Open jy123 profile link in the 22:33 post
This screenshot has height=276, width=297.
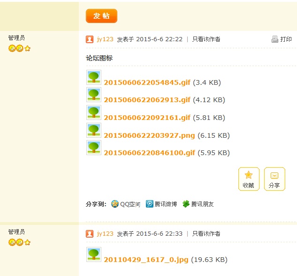pyautogui.click(x=105, y=234)
